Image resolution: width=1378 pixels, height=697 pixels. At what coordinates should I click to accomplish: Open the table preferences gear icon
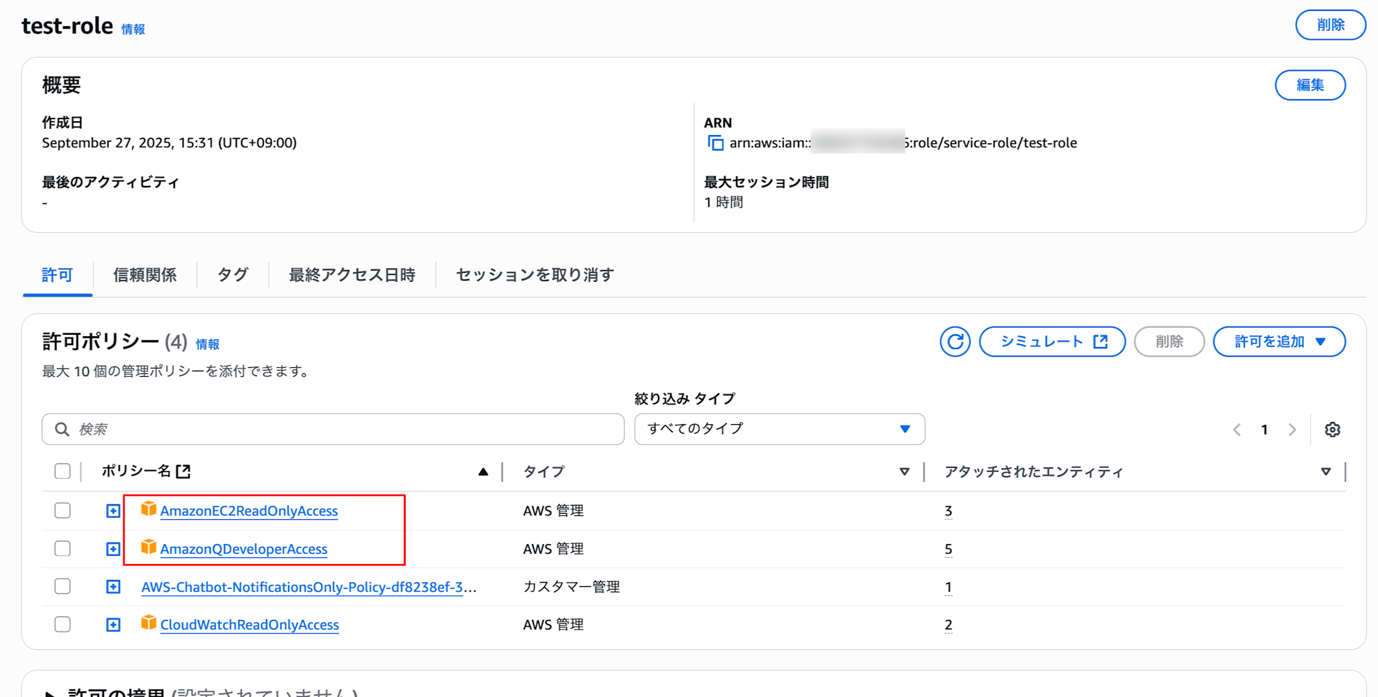point(1333,430)
